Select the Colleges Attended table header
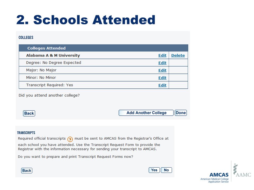The height and width of the screenshot is (190, 254). [103, 48]
